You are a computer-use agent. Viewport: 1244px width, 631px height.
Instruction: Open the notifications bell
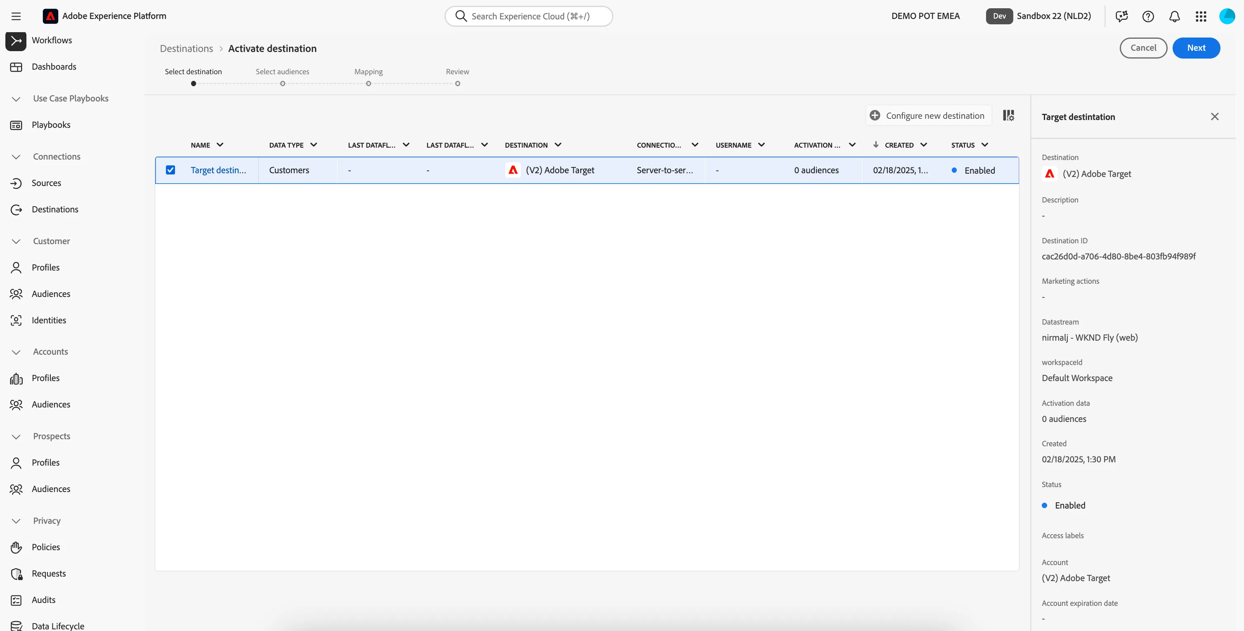[x=1175, y=16]
